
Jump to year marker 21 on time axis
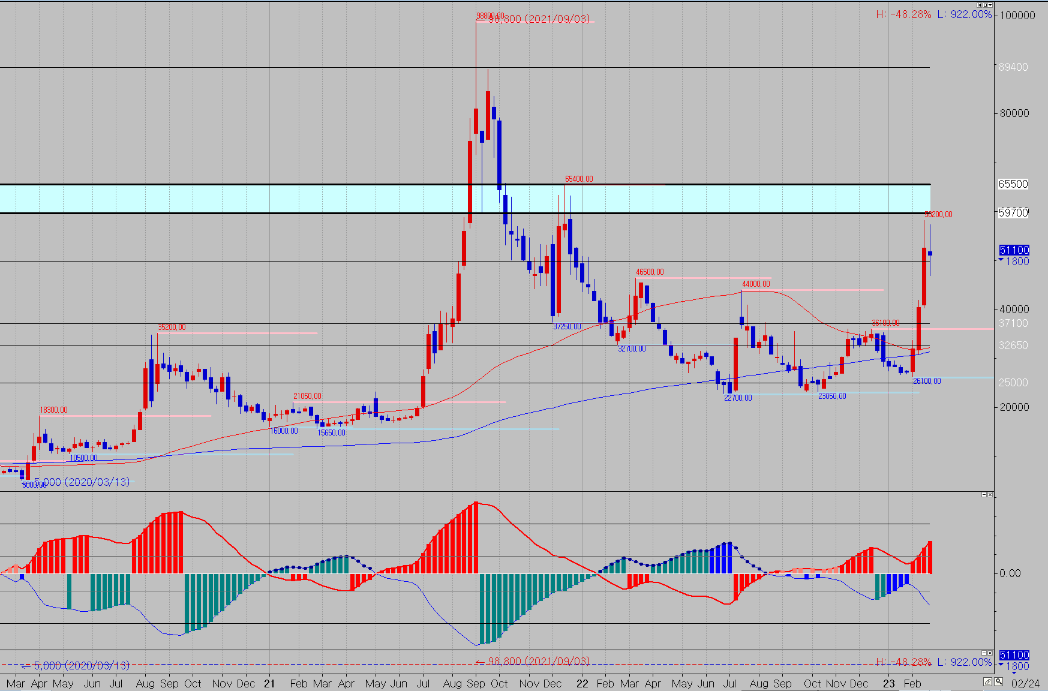269,683
